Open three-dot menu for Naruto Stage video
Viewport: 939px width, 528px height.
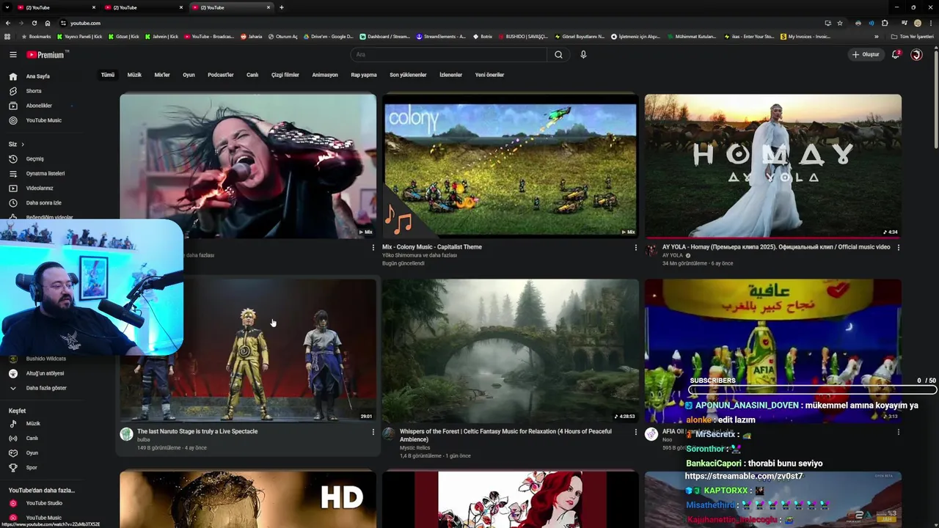click(373, 432)
